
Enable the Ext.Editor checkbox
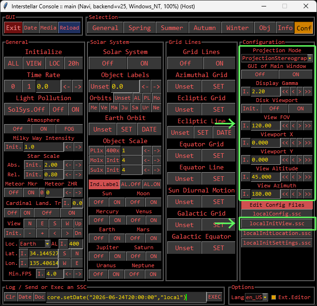(274, 297)
